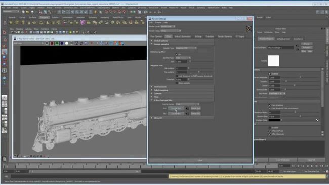Toggle the antialiasing filter On checkbox
This screenshot has width=329, height=185.
tap(177, 54)
